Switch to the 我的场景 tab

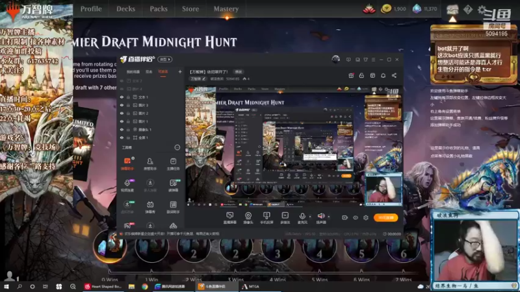(x=133, y=72)
